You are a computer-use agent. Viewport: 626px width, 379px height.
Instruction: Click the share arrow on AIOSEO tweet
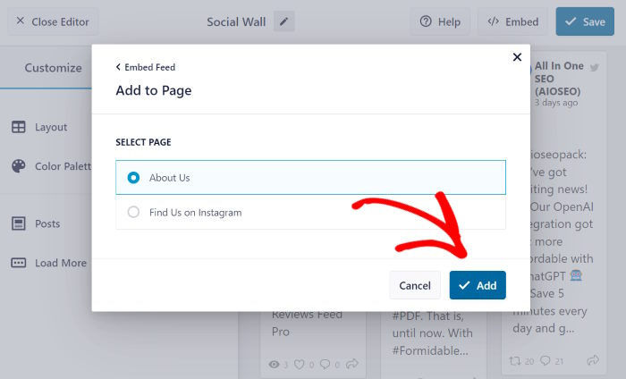593,361
